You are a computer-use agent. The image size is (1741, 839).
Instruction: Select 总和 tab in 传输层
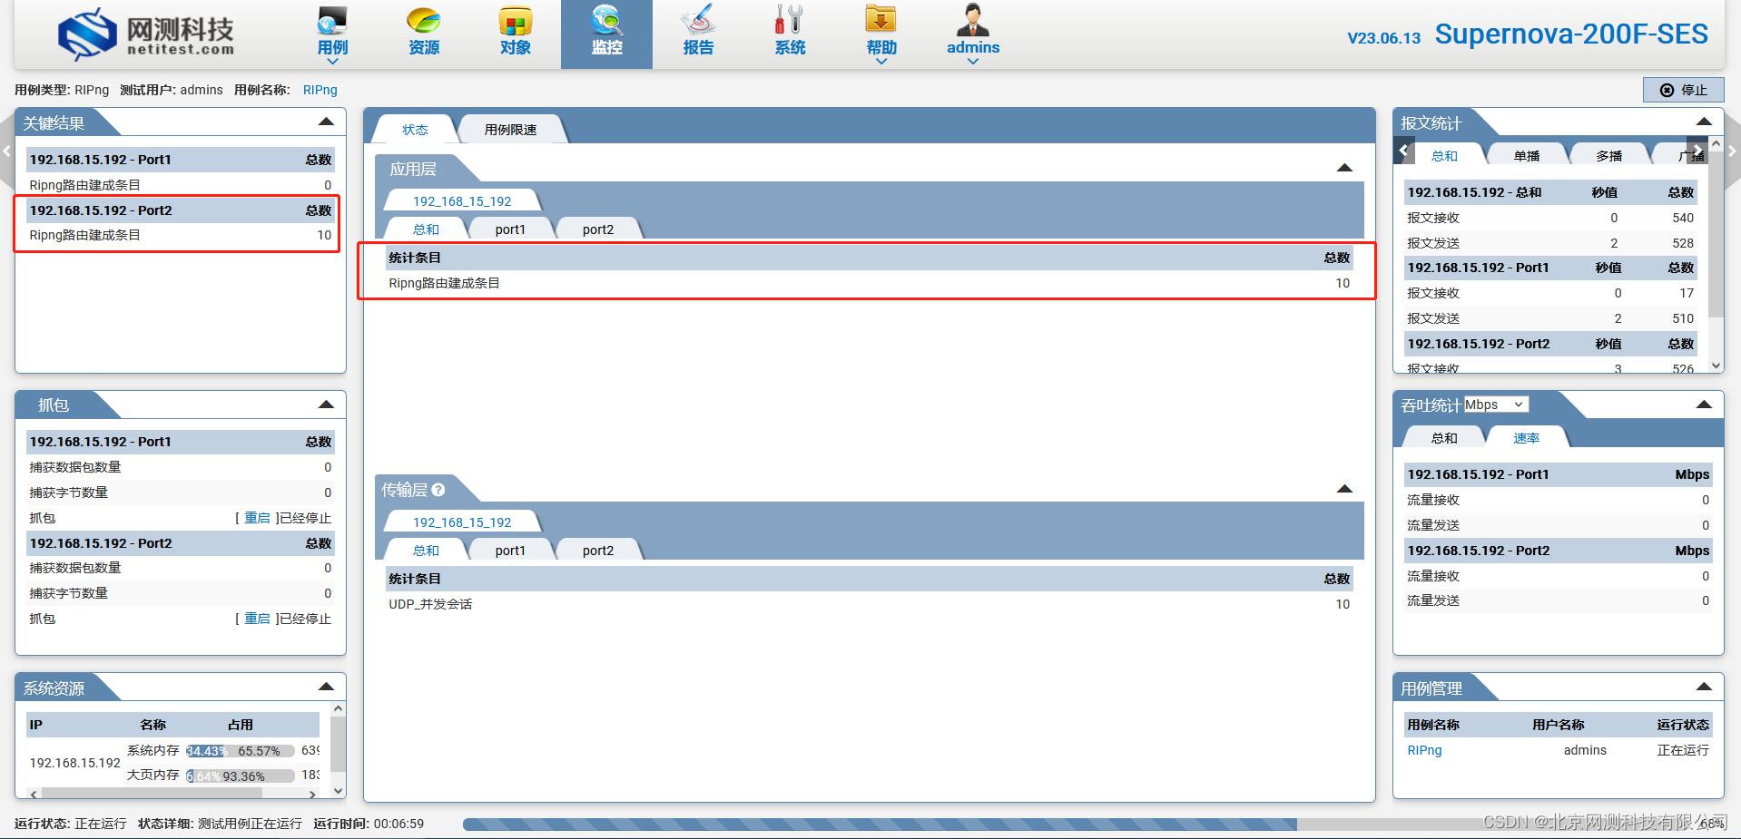pyautogui.click(x=426, y=551)
